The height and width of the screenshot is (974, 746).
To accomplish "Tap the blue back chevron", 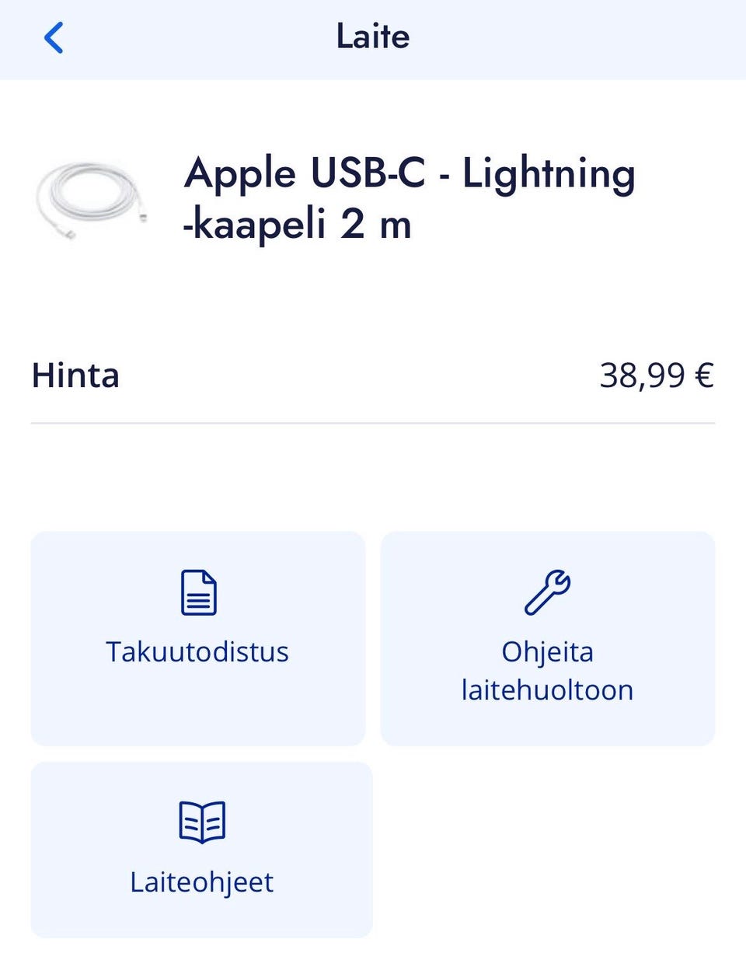I will click(x=54, y=37).
